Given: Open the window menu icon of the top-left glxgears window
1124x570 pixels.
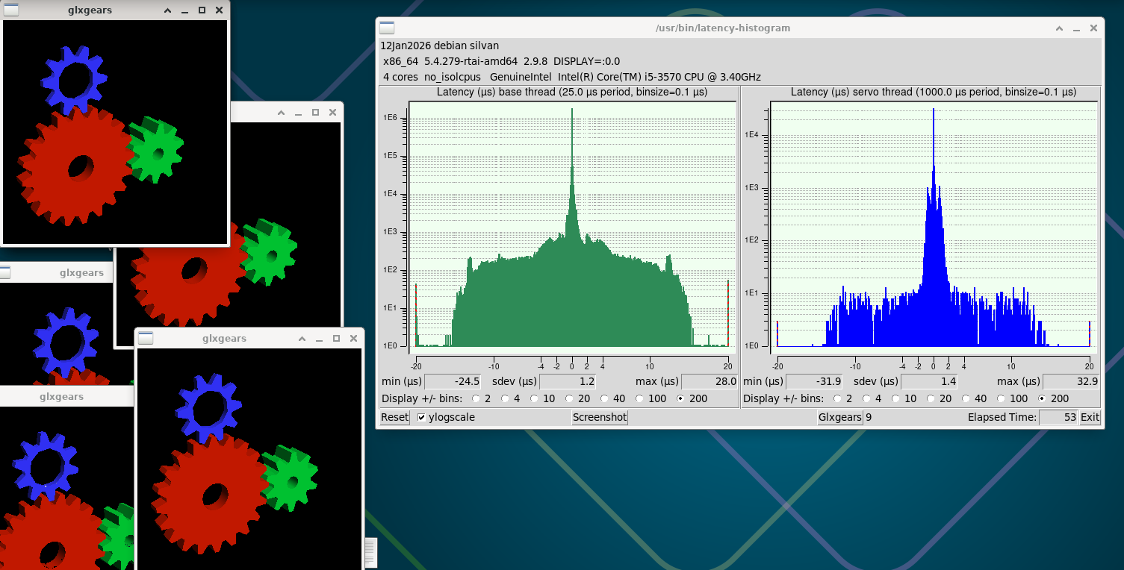Looking at the screenshot, I should 11,10.
